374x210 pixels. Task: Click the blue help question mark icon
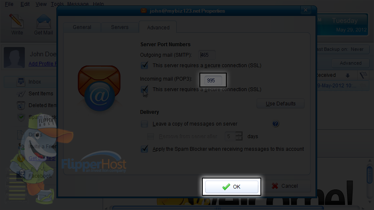point(276,123)
